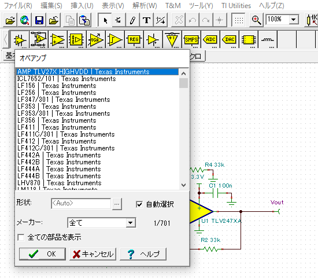Select the wire drawing pencil tool

point(132,20)
